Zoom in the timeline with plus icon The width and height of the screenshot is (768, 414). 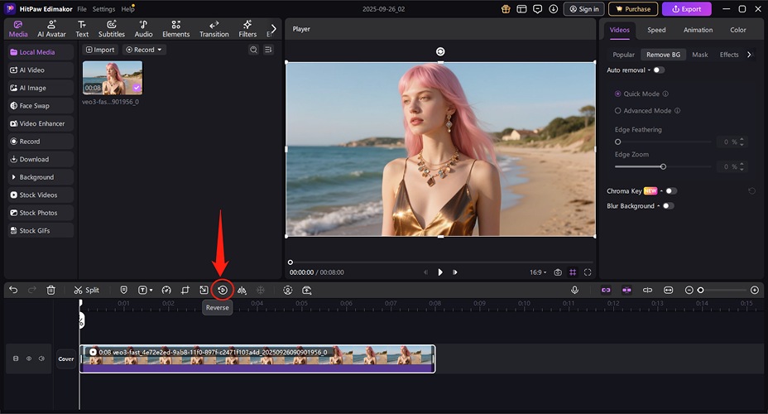(754, 290)
